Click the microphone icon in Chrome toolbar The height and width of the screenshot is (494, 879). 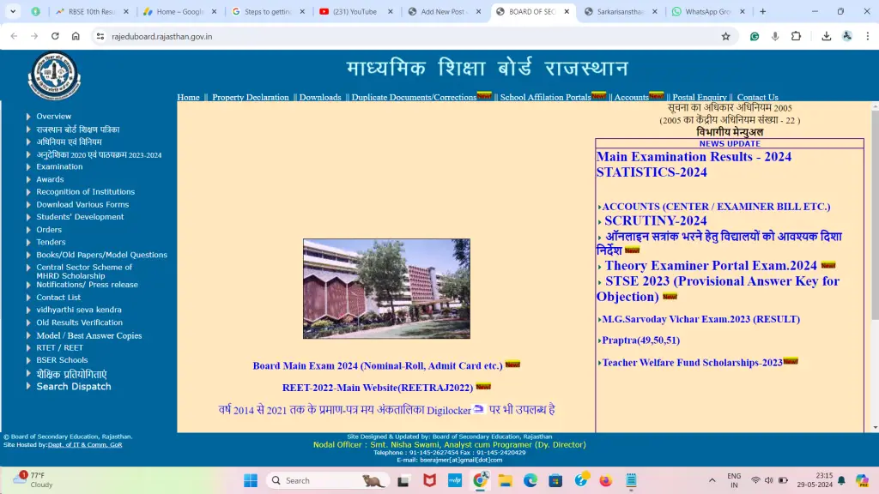pyautogui.click(x=775, y=36)
